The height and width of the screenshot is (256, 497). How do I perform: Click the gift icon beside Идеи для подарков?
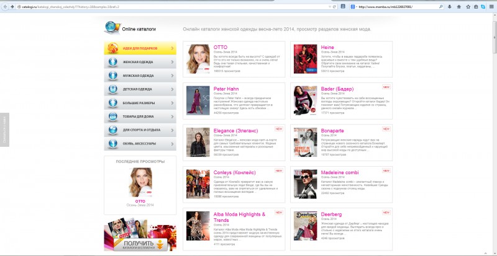click(x=113, y=48)
